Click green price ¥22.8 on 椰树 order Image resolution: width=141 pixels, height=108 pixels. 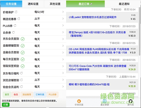coord(132,86)
